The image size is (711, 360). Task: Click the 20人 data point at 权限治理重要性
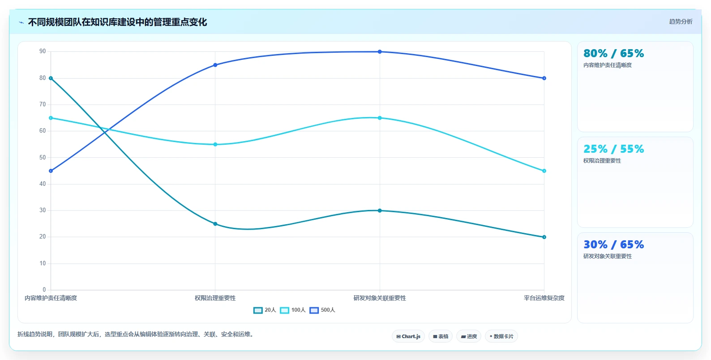(215, 224)
